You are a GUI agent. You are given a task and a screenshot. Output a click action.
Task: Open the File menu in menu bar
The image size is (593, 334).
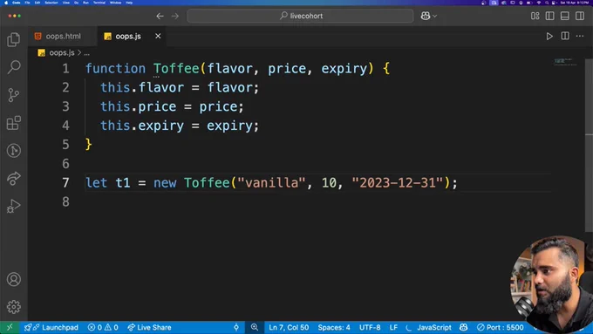coord(27,3)
